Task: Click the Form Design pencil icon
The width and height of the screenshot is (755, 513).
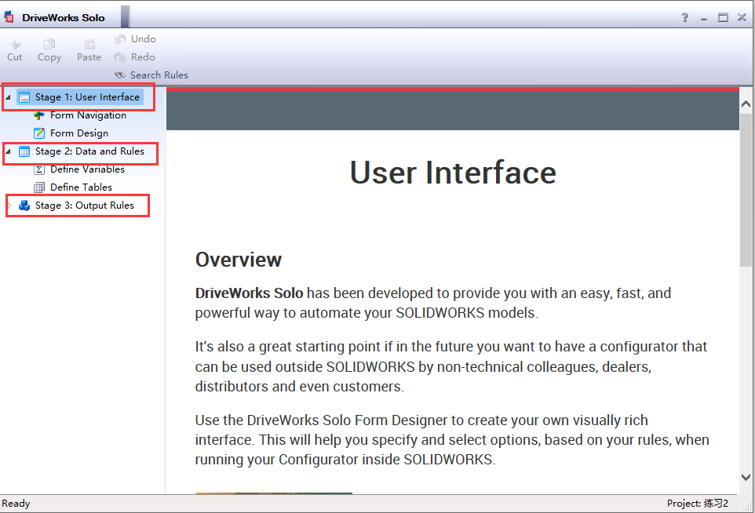Action: [39, 133]
